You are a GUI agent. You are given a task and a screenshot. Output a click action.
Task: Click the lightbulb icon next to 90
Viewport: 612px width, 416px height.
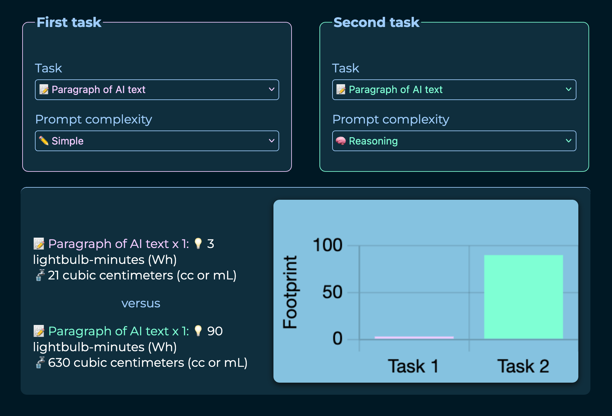(x=198, y=331)
